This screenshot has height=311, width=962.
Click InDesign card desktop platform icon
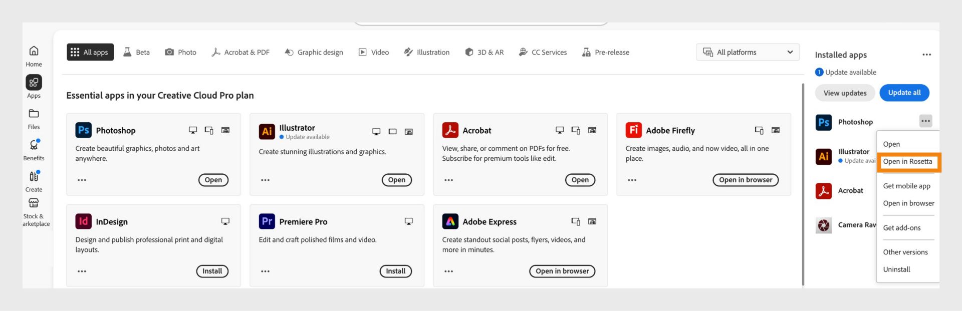click(x=225, y=221)
